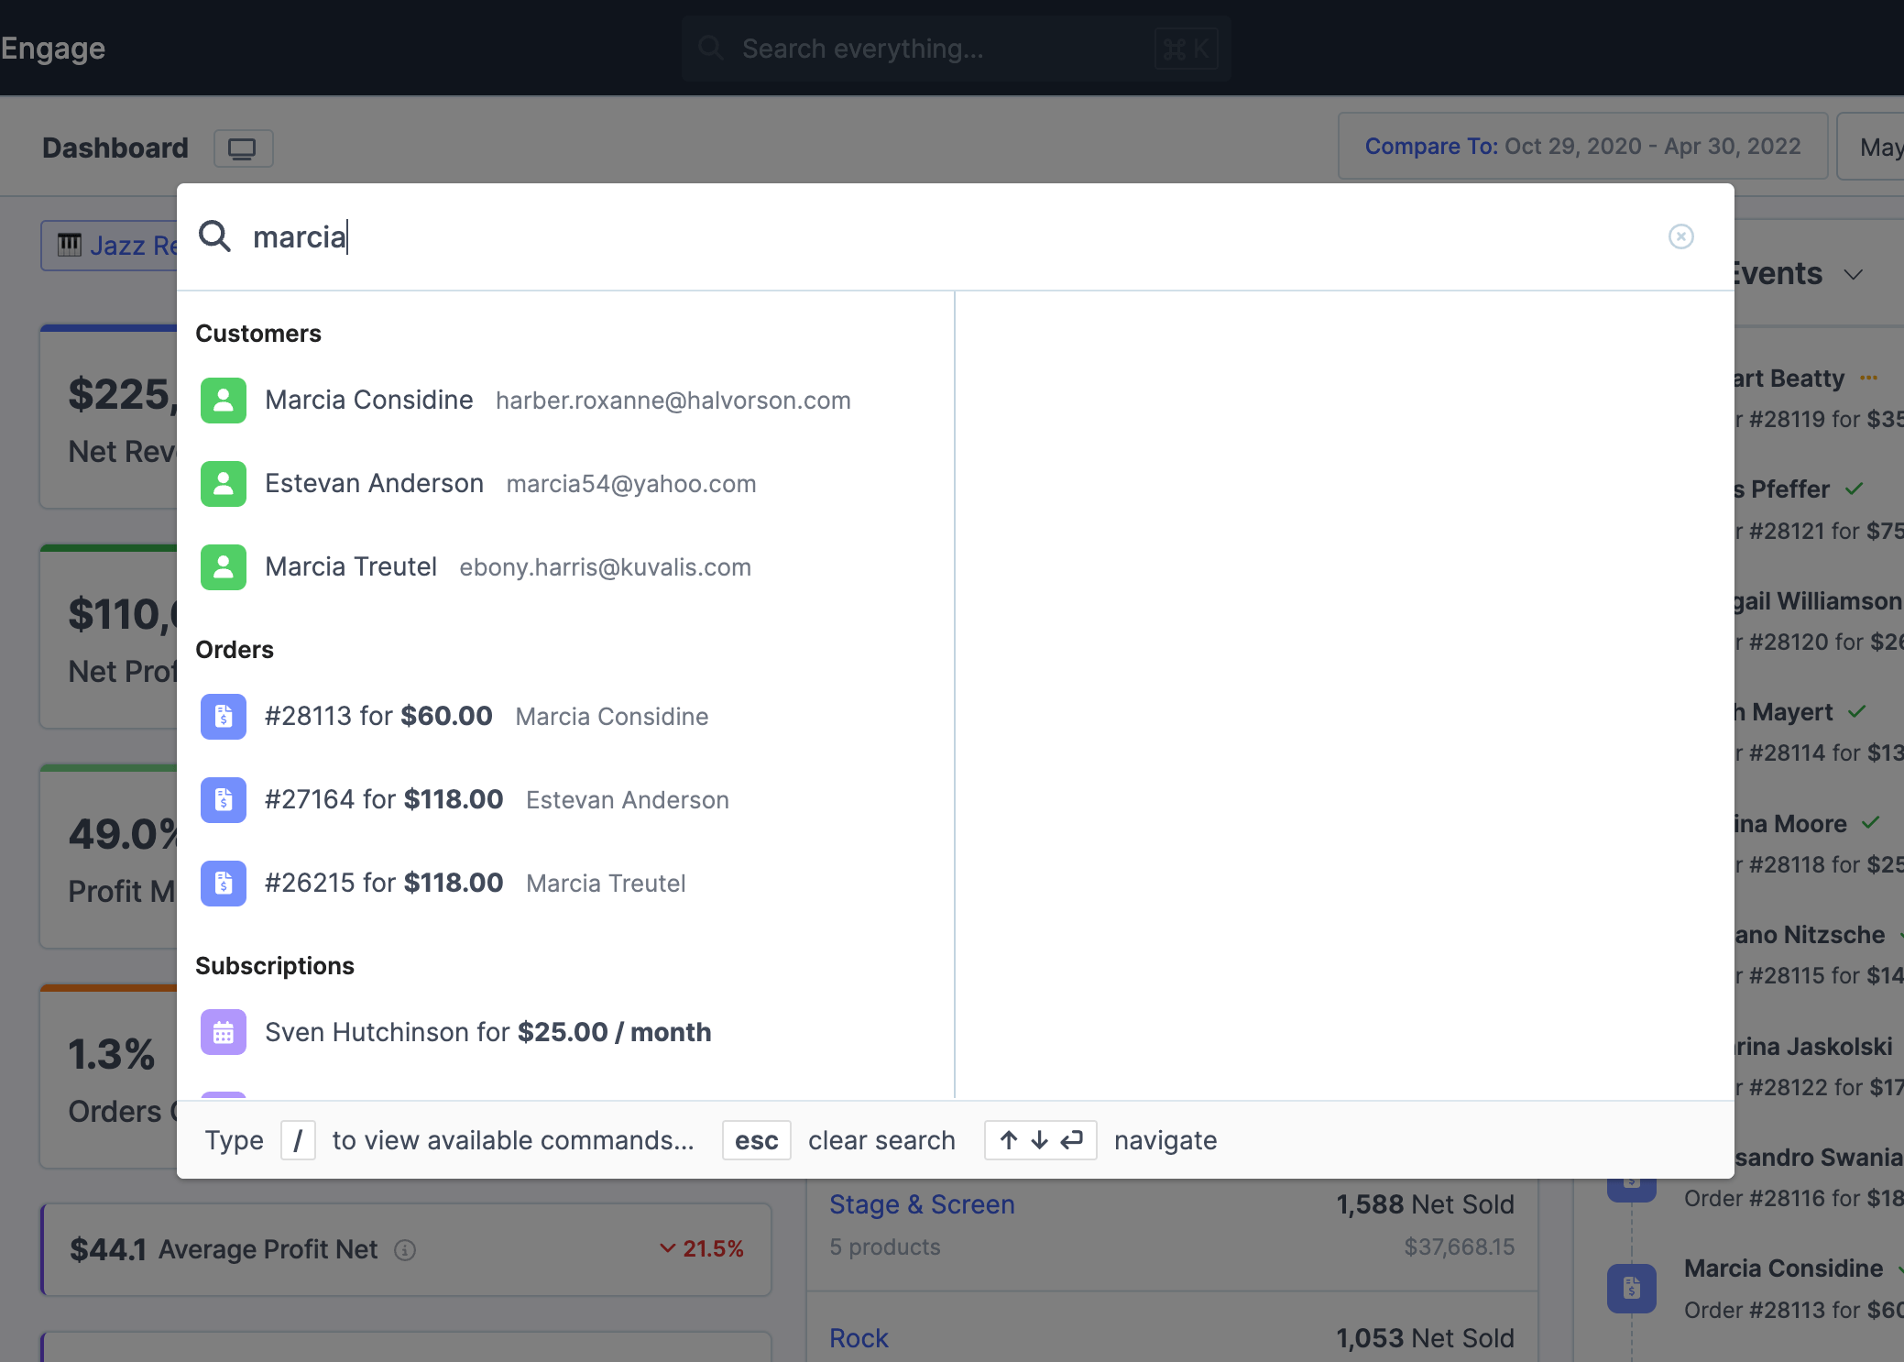Viewport: 1904px width, 1362px height.
Task: Click the clear search circle-x icon
Action: [x=1680, y=236]
